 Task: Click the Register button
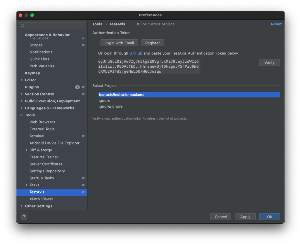point(153,43)
